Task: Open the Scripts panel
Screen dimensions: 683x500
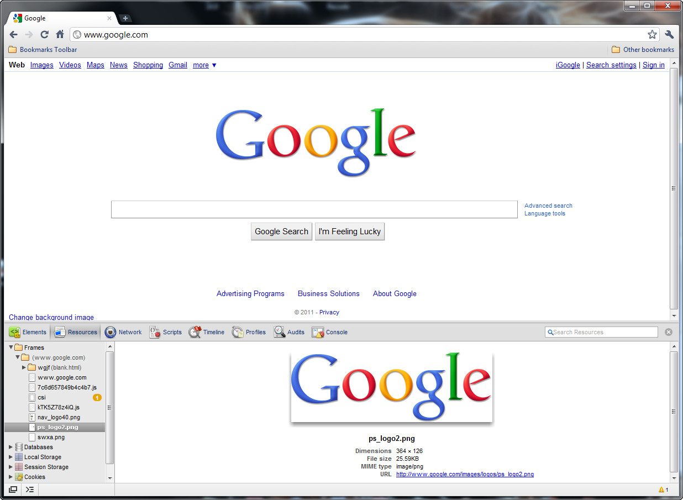Action: point(165,332)
